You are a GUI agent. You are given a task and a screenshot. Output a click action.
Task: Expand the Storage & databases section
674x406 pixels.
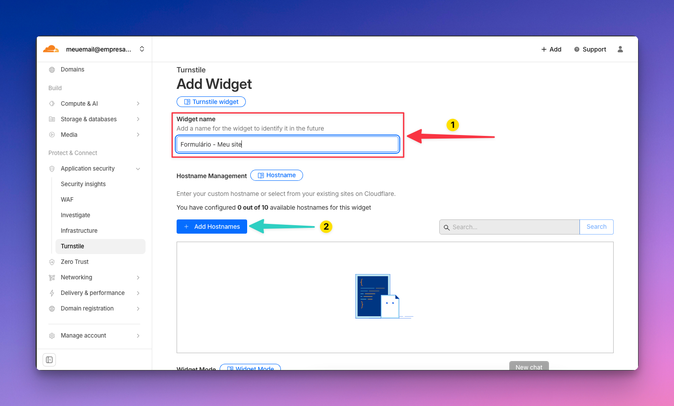[138, 119]
